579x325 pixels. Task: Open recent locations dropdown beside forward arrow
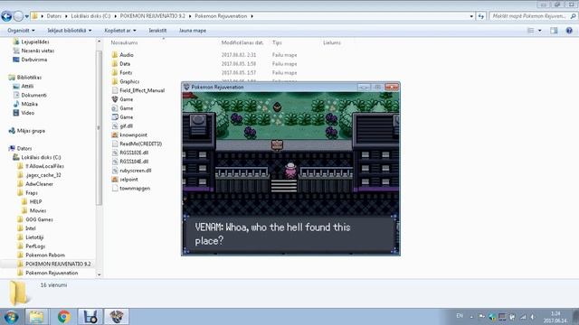[26, 16]
